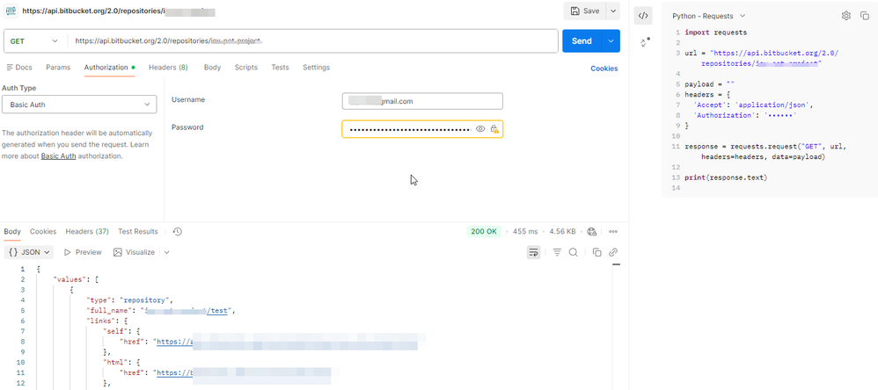Open the Scripts tab

point(245,67)
